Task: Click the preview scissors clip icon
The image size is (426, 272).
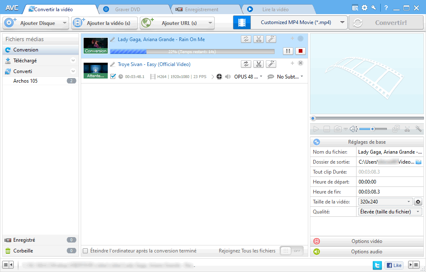Action: pos(407,129)
